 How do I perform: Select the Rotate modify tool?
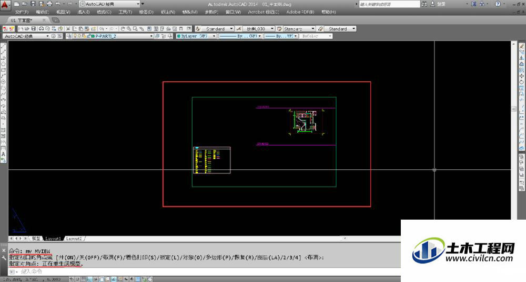coord(522,82)
